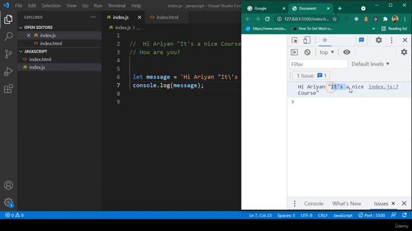Open Run and Debug view

coord(8,71)
